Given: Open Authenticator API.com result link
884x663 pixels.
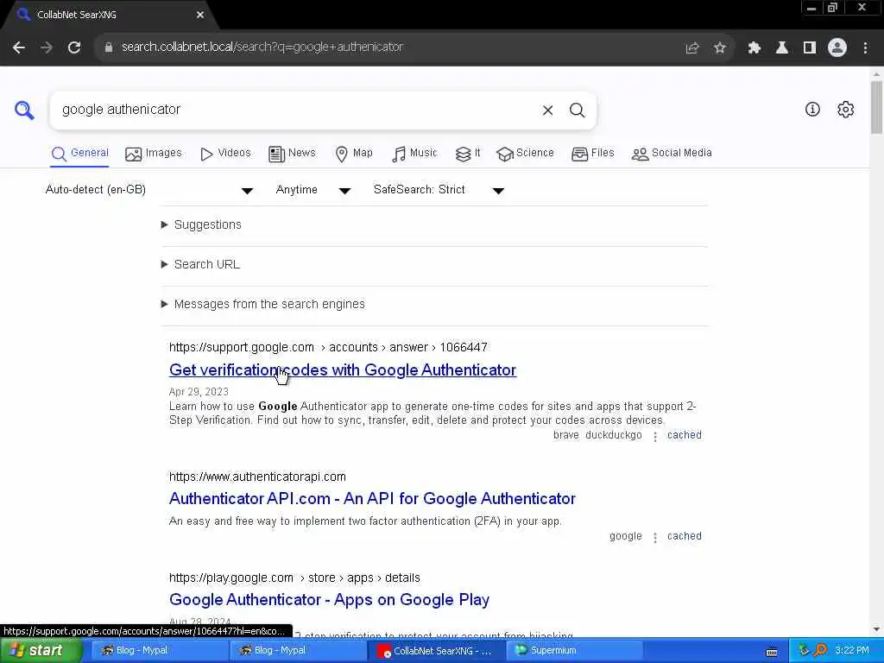Looking at the screenshot, I should click(x=372, y=499).
